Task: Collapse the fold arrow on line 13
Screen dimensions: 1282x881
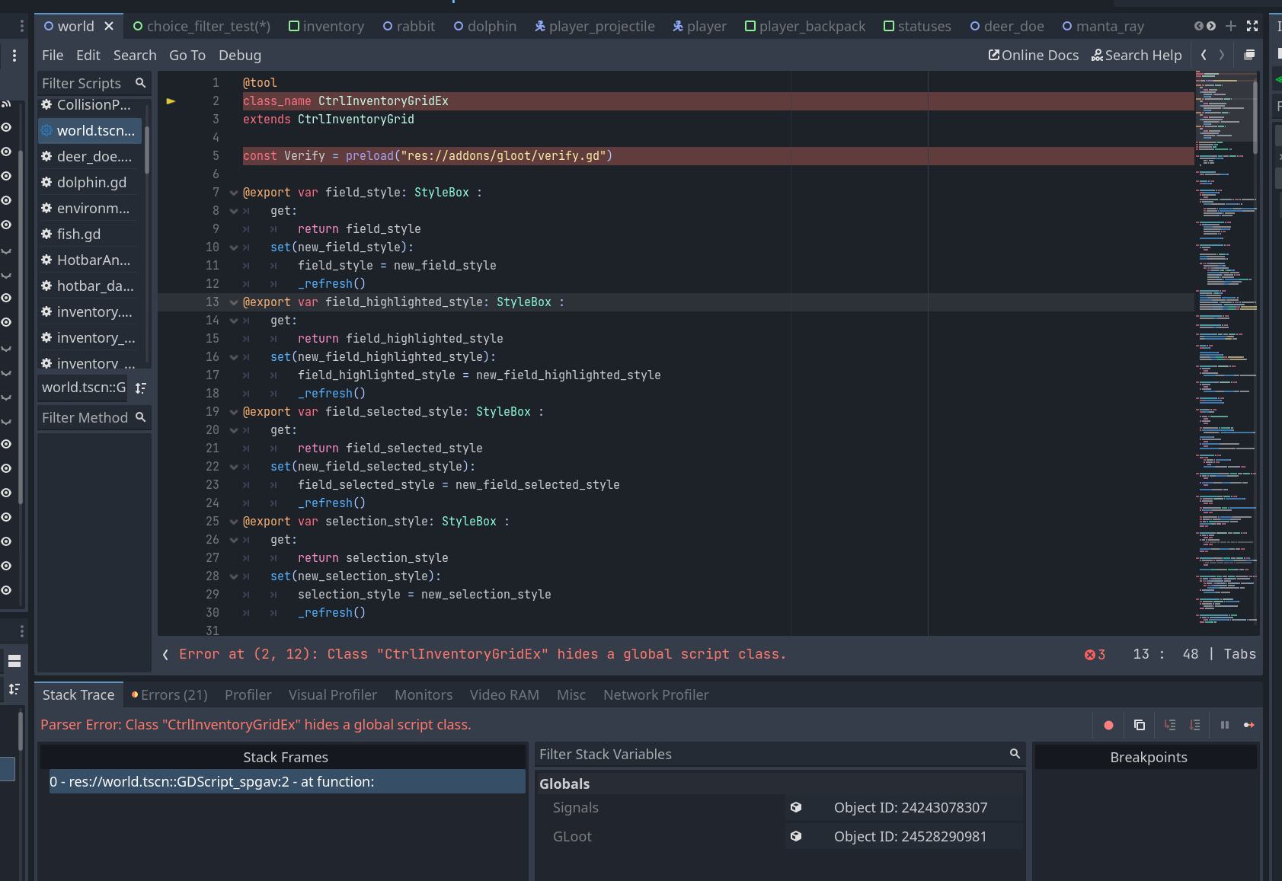Action: 232,302
